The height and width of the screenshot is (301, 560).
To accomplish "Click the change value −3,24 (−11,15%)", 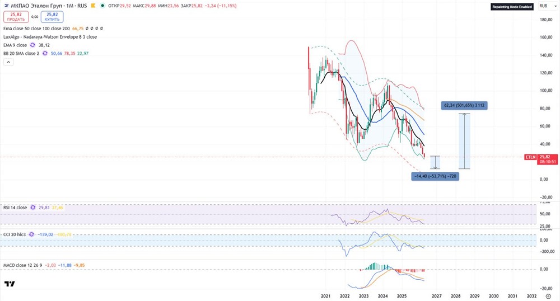I will pos(220,6).
